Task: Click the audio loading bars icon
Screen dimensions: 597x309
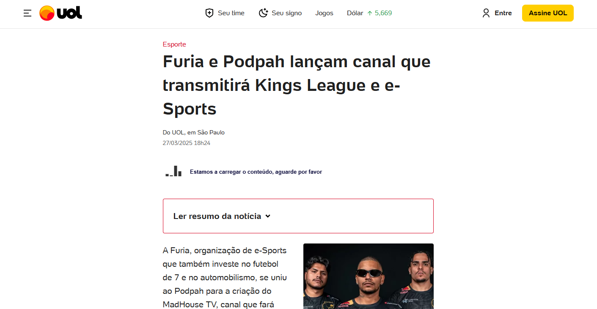Action: (173, 171)
